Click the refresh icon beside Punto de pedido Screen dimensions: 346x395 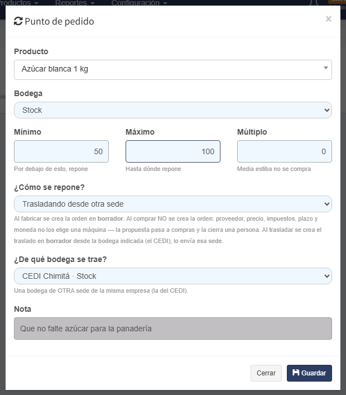(18, 21)
